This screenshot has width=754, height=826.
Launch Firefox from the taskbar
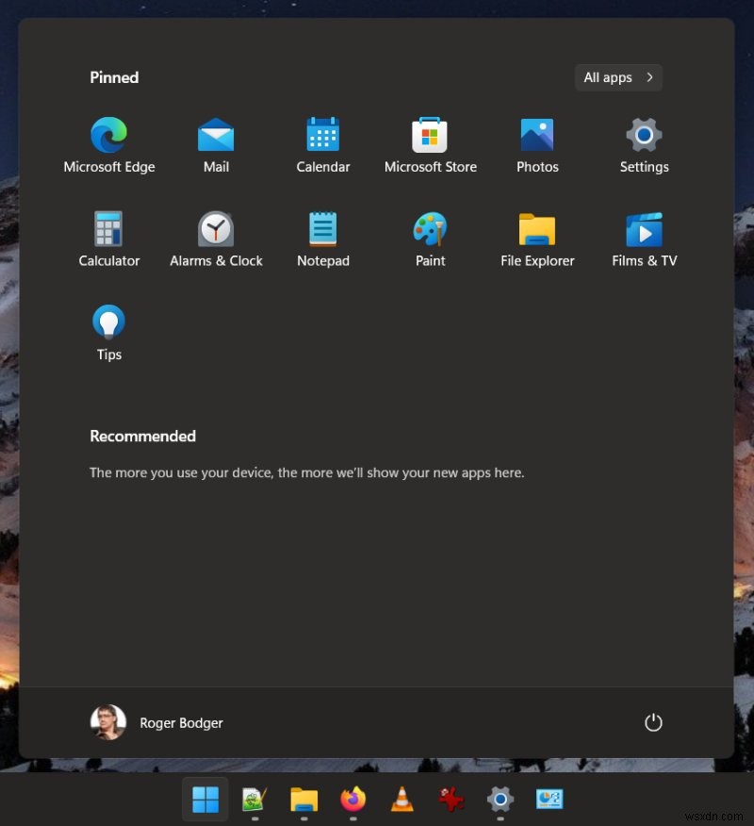click(351, 801)
